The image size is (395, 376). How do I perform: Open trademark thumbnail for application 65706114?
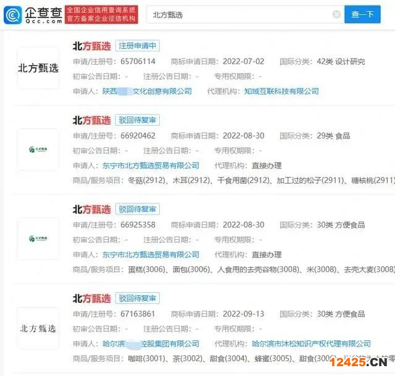click(x=38, y=68)
